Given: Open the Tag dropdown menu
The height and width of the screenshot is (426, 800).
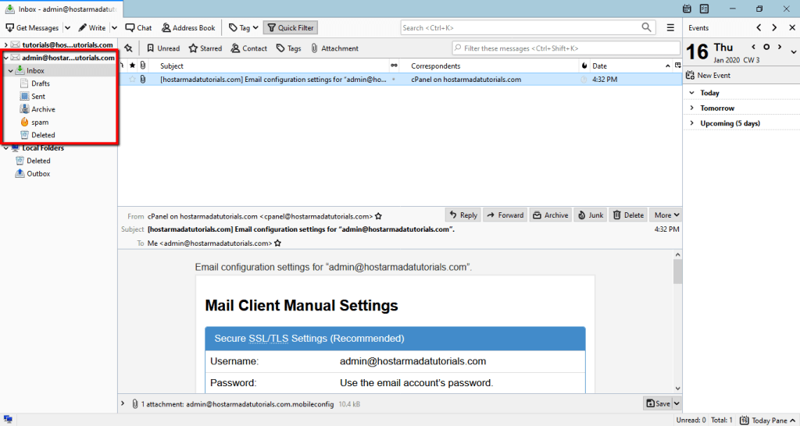Looking at the screenshot, I should pyautogui.click(x=244, y=28).
